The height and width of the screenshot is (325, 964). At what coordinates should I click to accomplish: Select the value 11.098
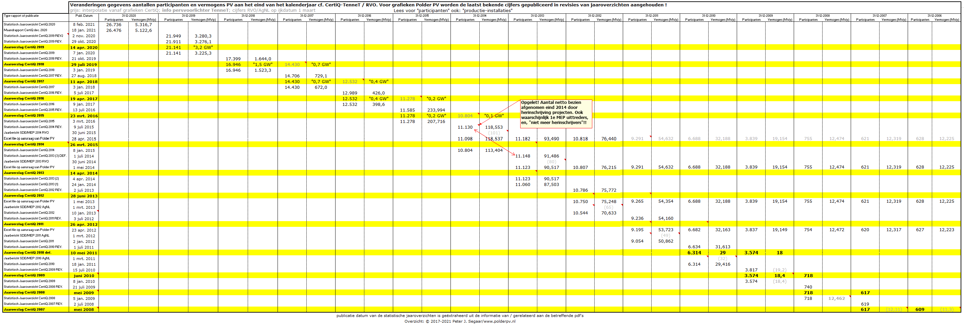pyautogui.click(x=465, y=139)
